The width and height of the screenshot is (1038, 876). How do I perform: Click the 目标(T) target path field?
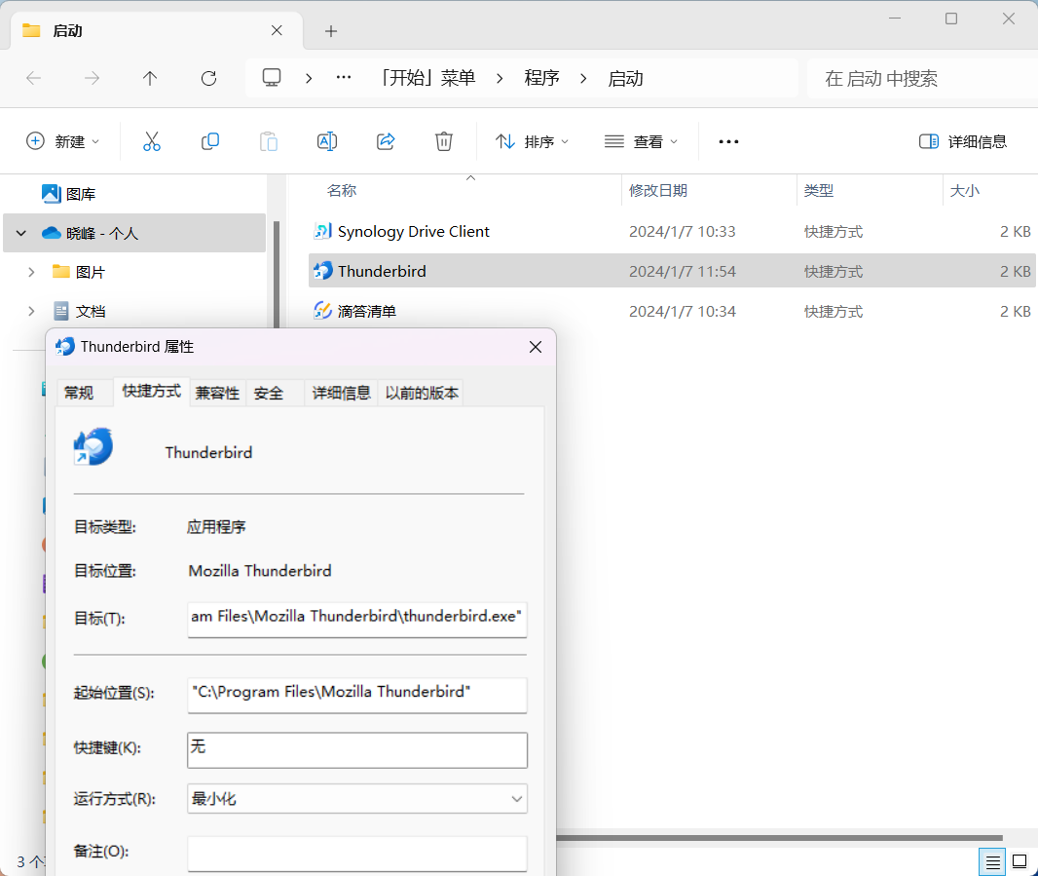(357, 619)
